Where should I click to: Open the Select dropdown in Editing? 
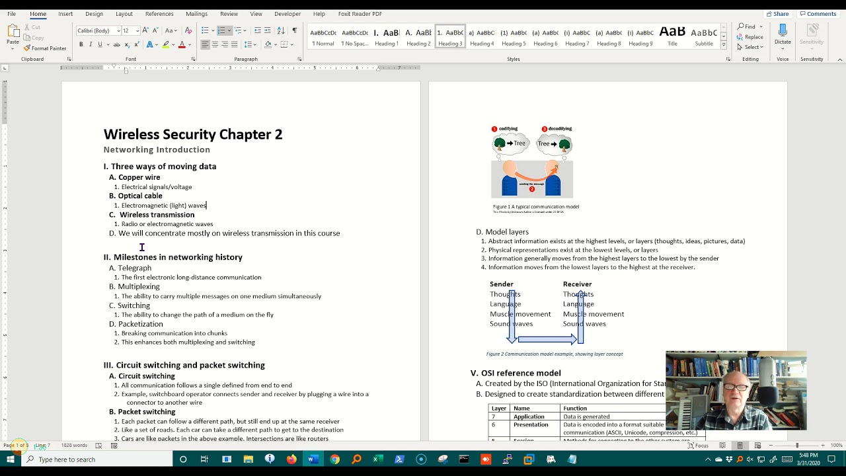pos(751,47)
